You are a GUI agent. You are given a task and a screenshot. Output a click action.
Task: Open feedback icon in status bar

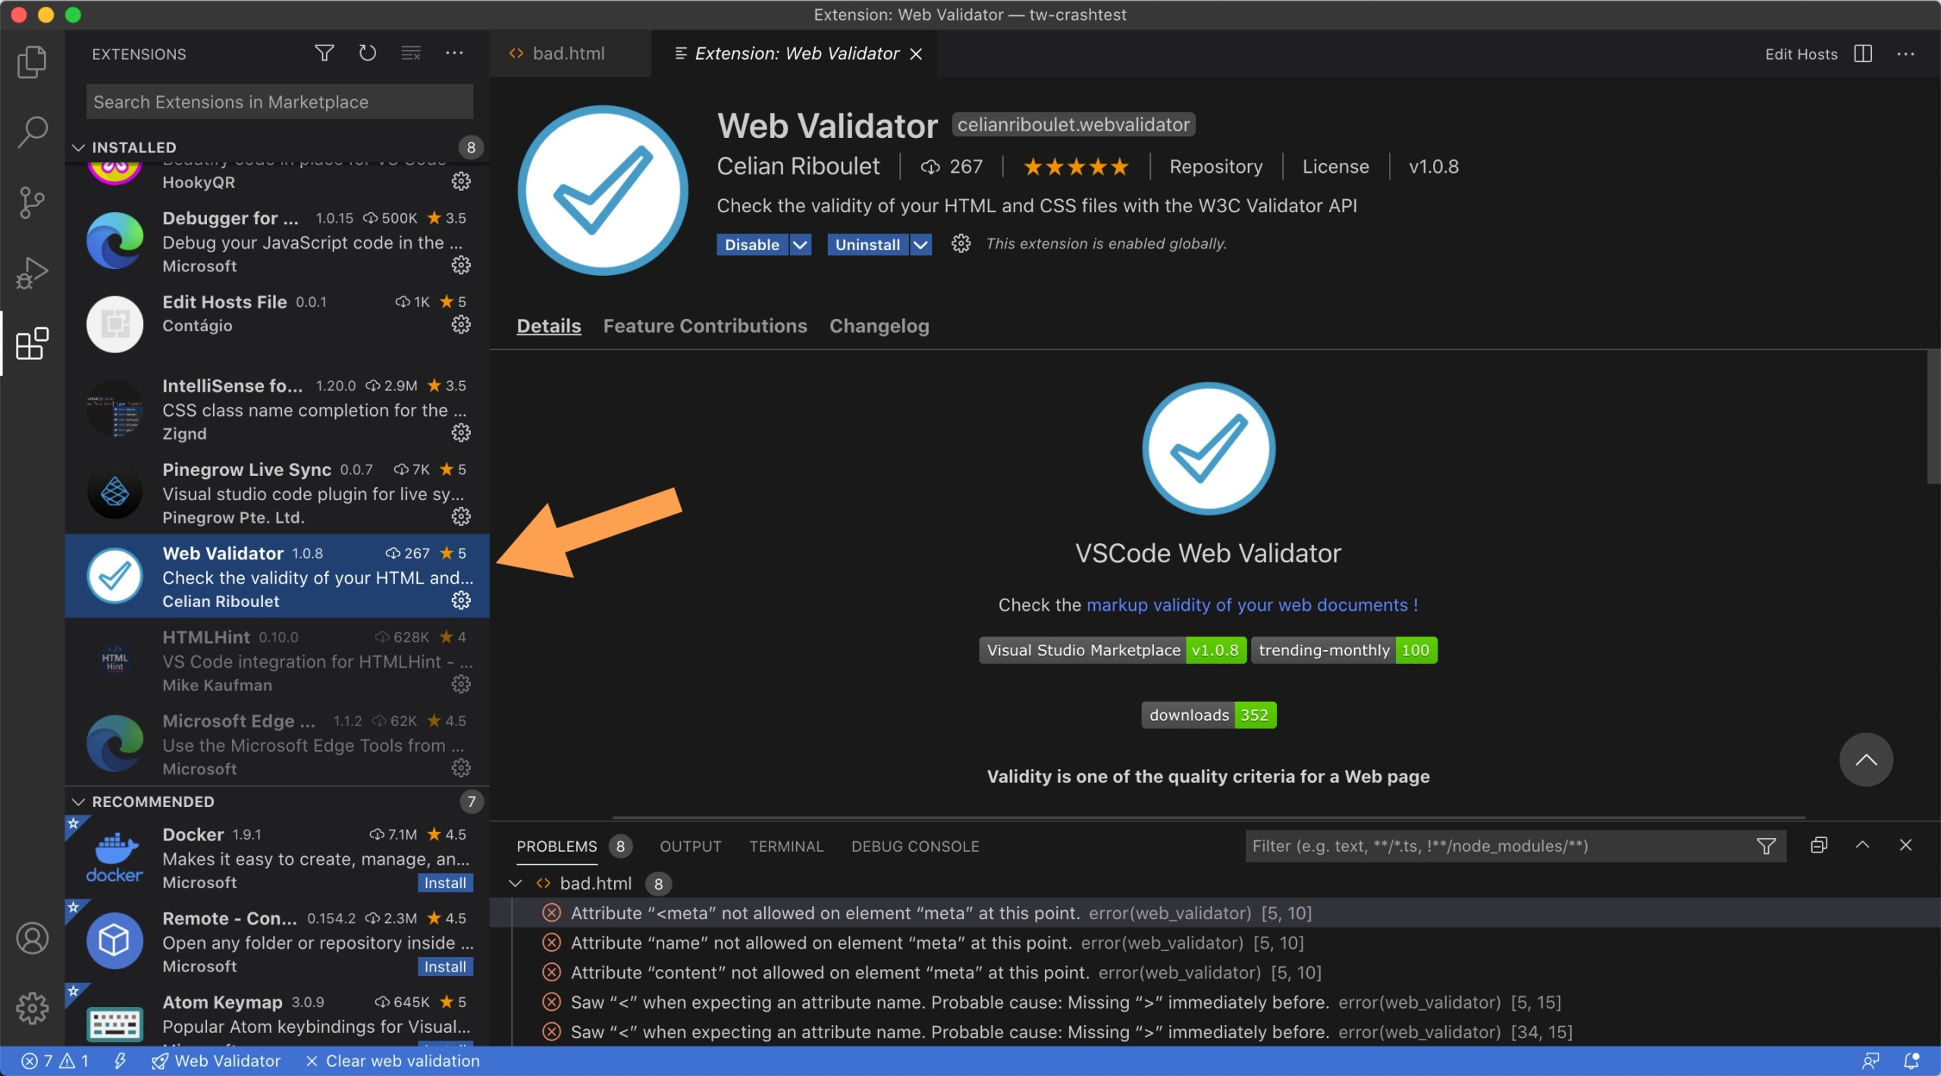1870,1061
